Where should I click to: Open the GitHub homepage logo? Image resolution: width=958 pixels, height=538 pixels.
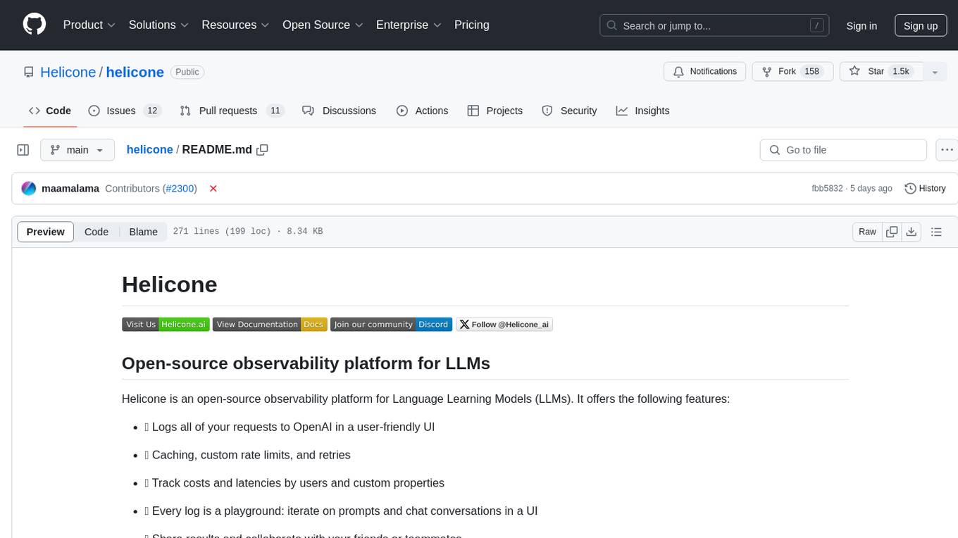35,25
